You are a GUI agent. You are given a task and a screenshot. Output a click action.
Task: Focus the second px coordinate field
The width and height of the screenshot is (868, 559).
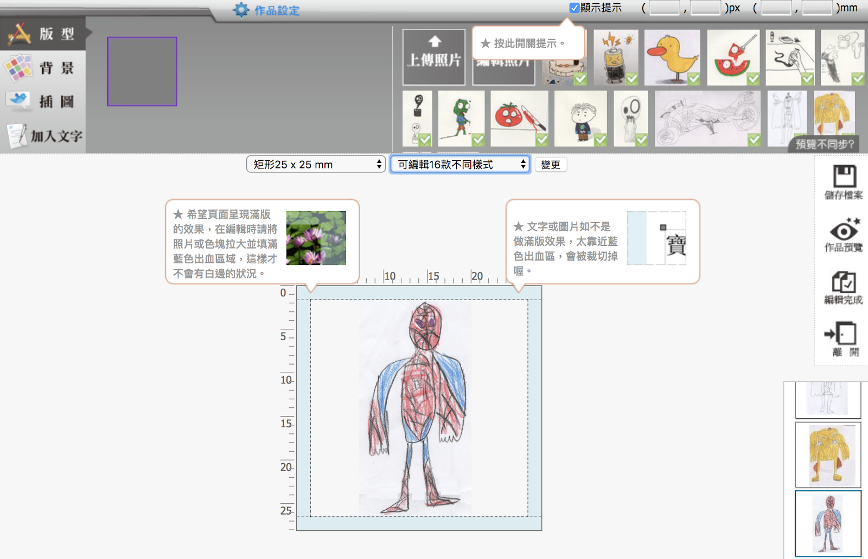click(x=705, y=8)
